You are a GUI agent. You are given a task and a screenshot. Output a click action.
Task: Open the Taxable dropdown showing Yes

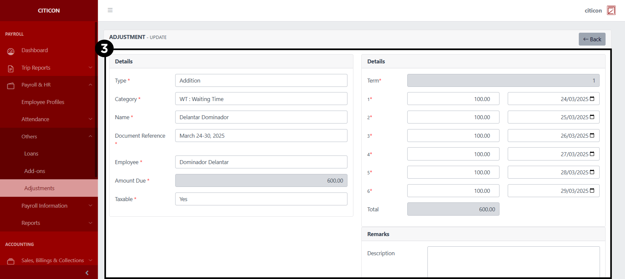point(261,199)
